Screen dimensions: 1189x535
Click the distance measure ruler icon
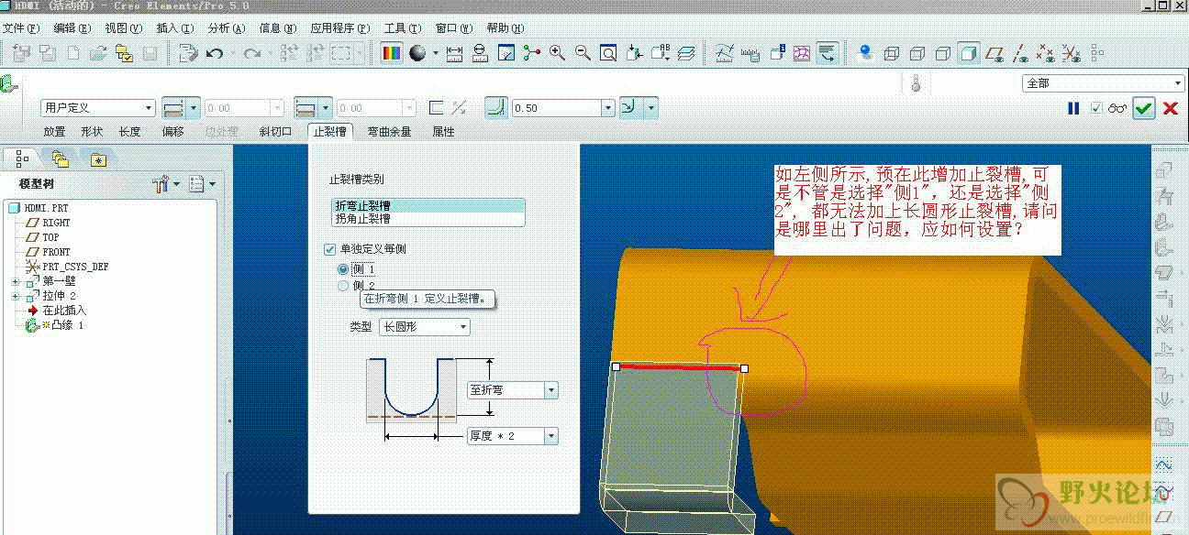[454, 53]
